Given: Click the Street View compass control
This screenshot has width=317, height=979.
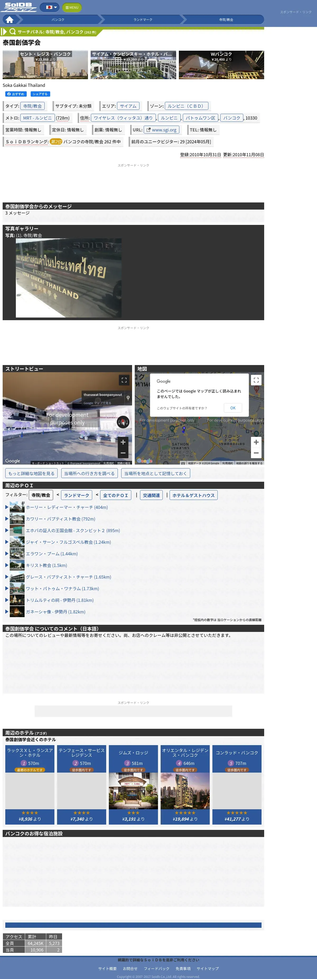Looking at the screenshot, I should point(123,422).
